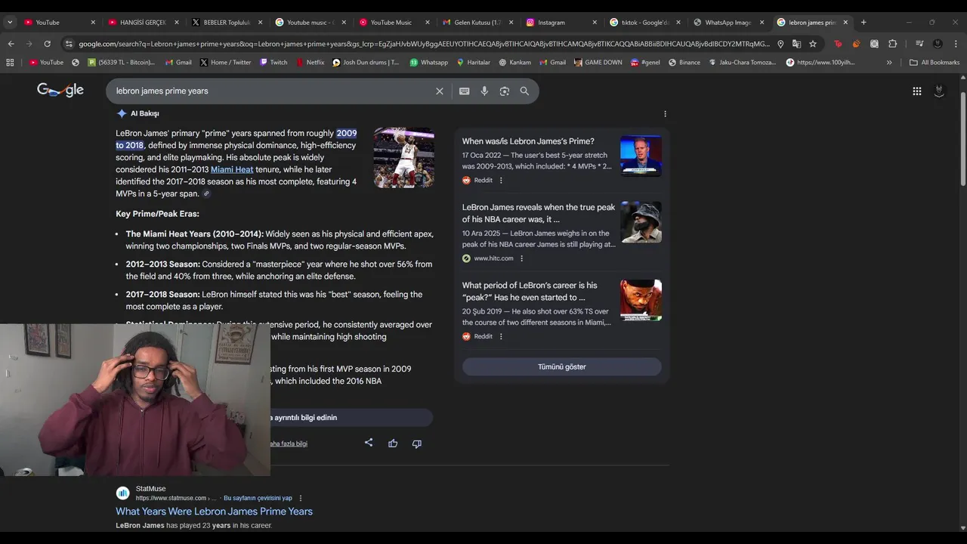Open the translate page icon

click(x=796, y=44)
